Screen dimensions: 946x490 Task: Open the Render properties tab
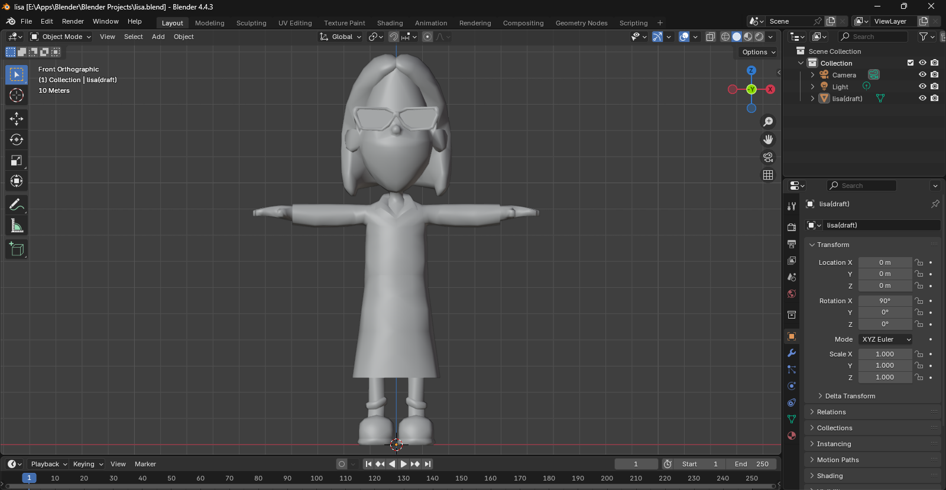click(792, 228)
